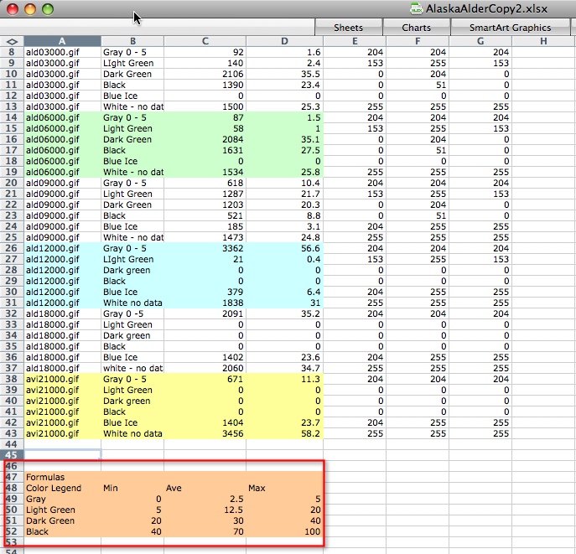The height and width of the screenshot is (554, 576).
Task: Select the yellow cell containing 58.2
Action: [284, 433]
